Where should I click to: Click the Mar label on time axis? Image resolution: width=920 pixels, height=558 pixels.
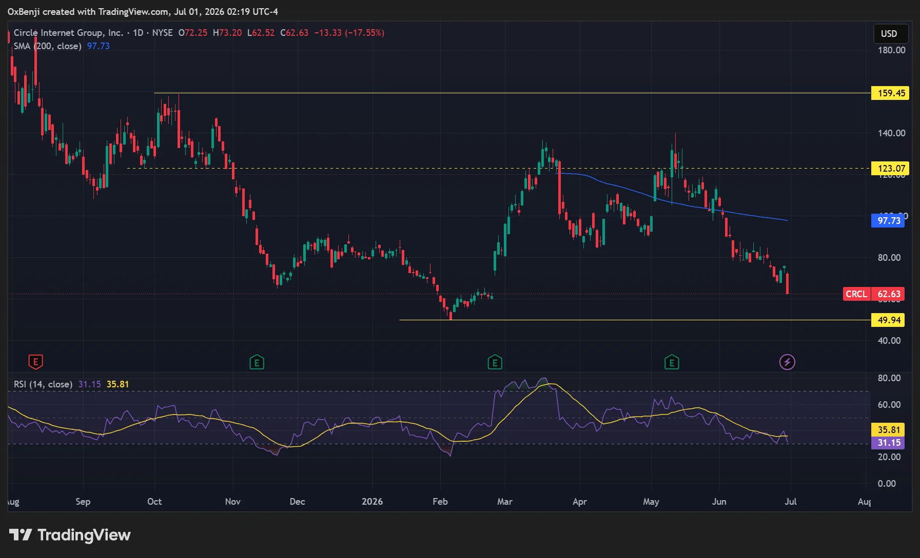[x=505, y=502]
